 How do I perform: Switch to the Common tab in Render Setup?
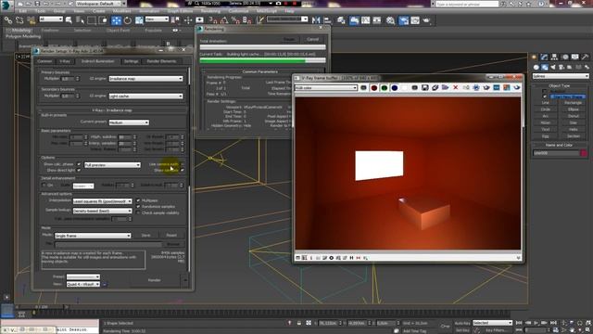44,61
